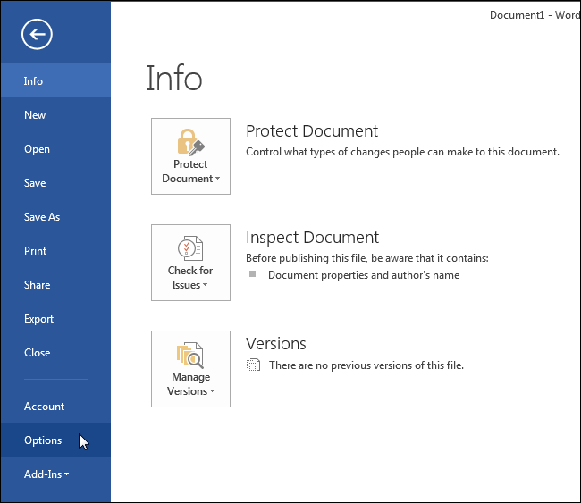This screenshot has width=581, height=503.
Task: Click the back arrow circle icon
Action: 37,35
